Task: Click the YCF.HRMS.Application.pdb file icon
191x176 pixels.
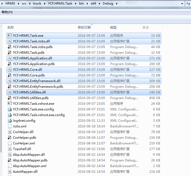Action: [x=9, y=64]
